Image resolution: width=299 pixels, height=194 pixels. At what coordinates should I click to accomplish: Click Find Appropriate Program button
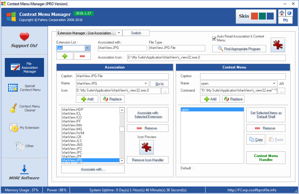(239, 49)
